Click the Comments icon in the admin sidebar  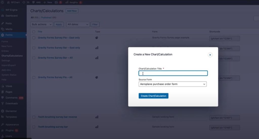pyautogui.click(x=3, y=98)
